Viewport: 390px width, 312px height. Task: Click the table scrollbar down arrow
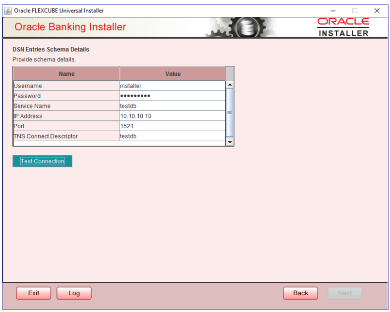pos(230,142)
